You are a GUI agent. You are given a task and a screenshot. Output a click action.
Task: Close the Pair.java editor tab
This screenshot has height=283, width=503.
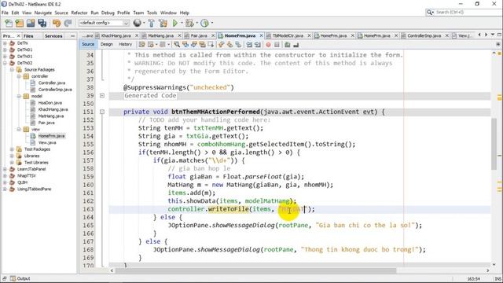pos(213,35)
